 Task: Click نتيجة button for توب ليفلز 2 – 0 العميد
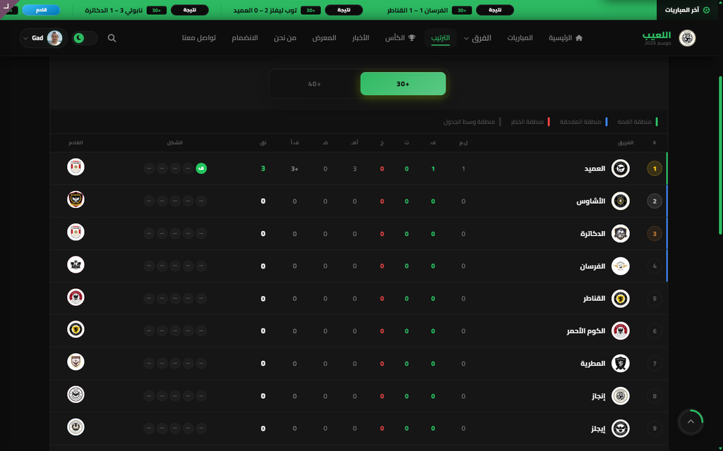[344, 10]
